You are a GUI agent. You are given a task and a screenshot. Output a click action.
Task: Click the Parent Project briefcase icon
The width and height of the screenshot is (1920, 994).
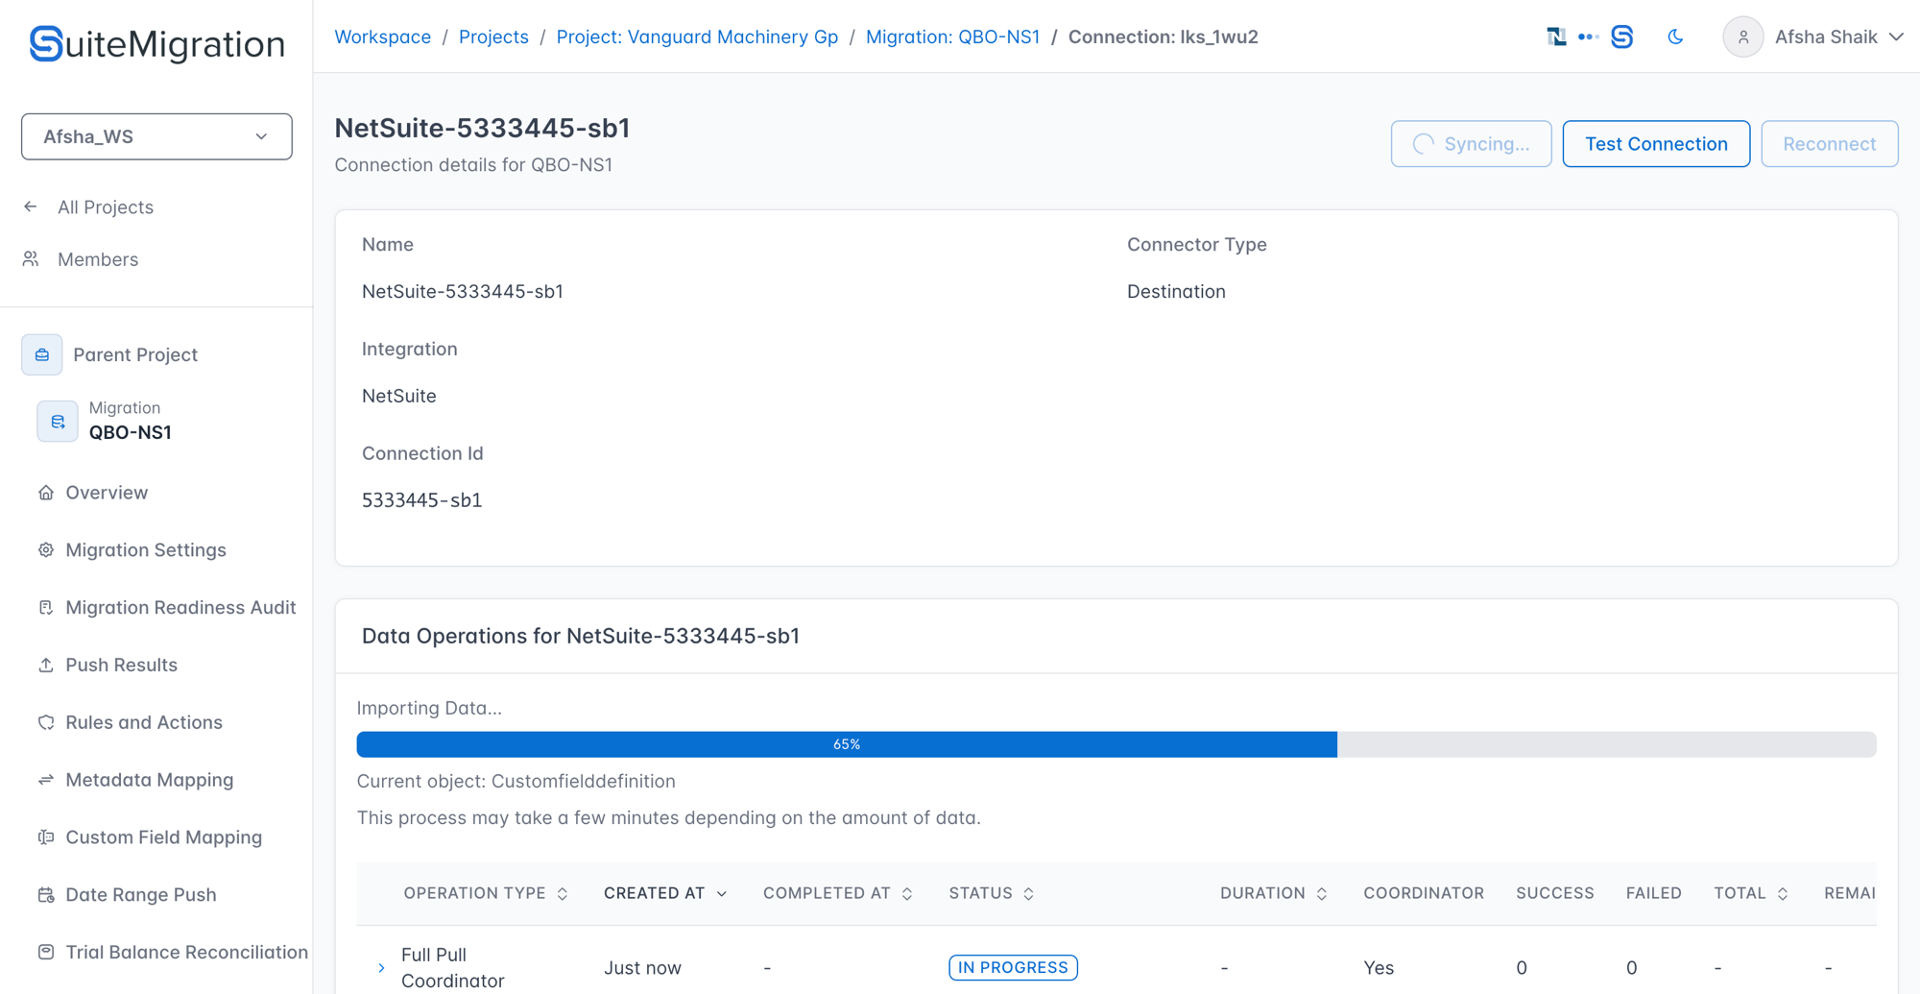coord(42,354)
